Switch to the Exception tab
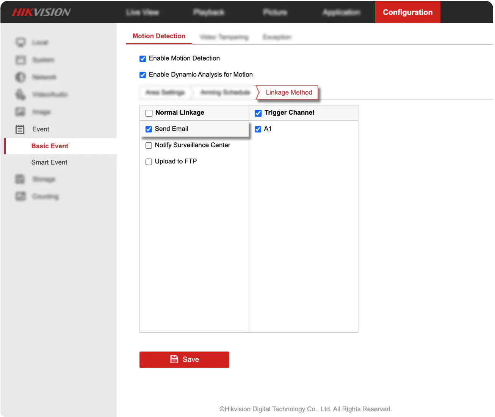 [277, 37]
